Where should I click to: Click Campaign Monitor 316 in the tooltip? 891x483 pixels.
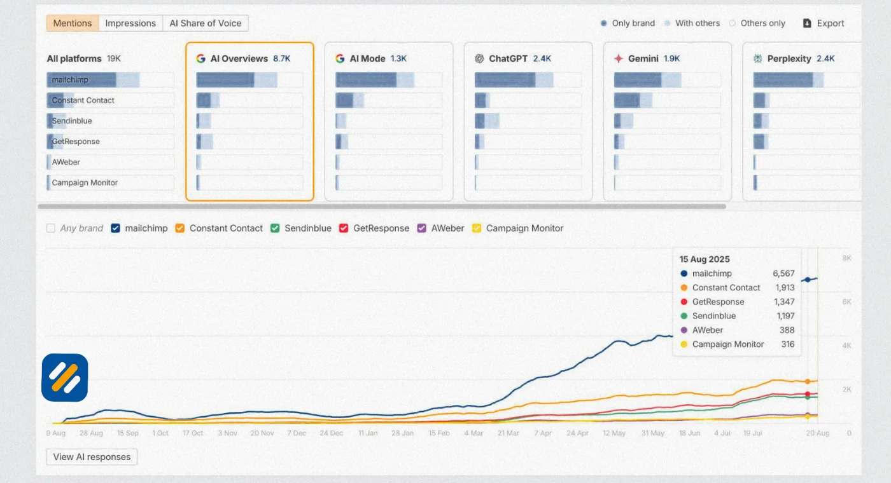(737, 344)
